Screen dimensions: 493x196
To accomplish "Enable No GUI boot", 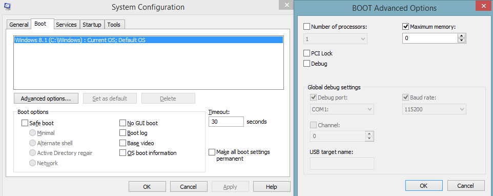I will [x=122, y=123].
